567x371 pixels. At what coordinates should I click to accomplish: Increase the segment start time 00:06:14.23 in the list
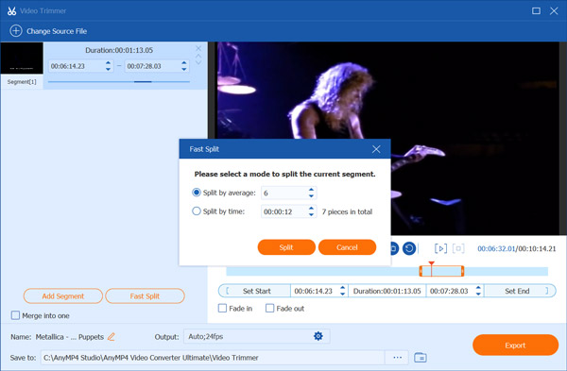tap(108, 62)
